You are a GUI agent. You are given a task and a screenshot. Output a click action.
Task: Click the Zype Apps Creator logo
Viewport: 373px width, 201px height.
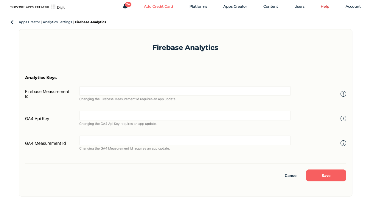(x=29, y=7)
